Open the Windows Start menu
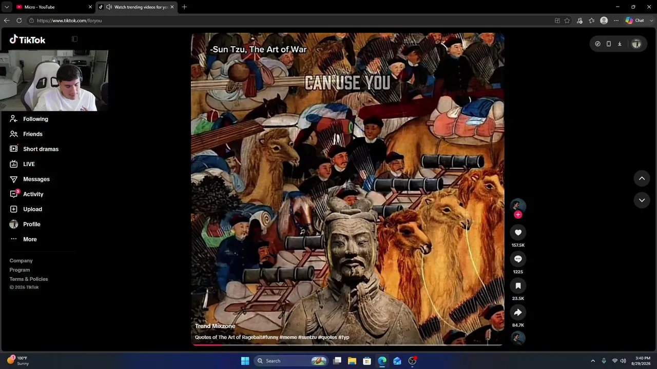657x369 pixels. 245,361
